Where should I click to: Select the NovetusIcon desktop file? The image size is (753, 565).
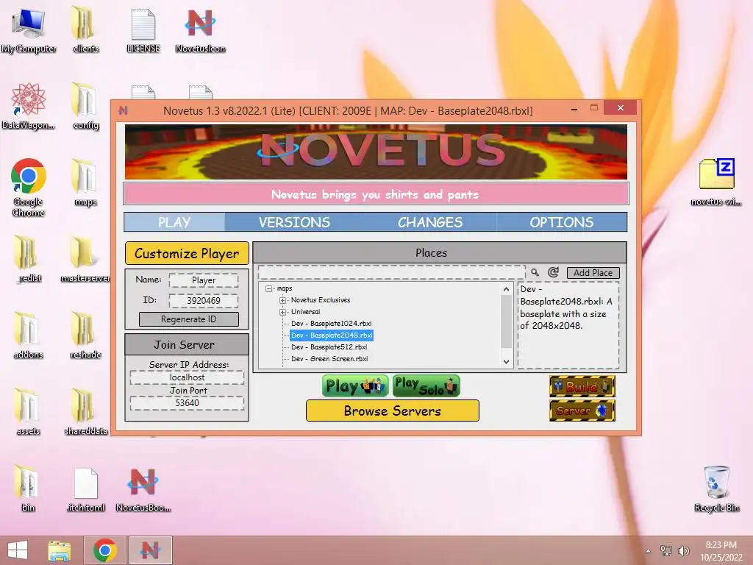200,29
